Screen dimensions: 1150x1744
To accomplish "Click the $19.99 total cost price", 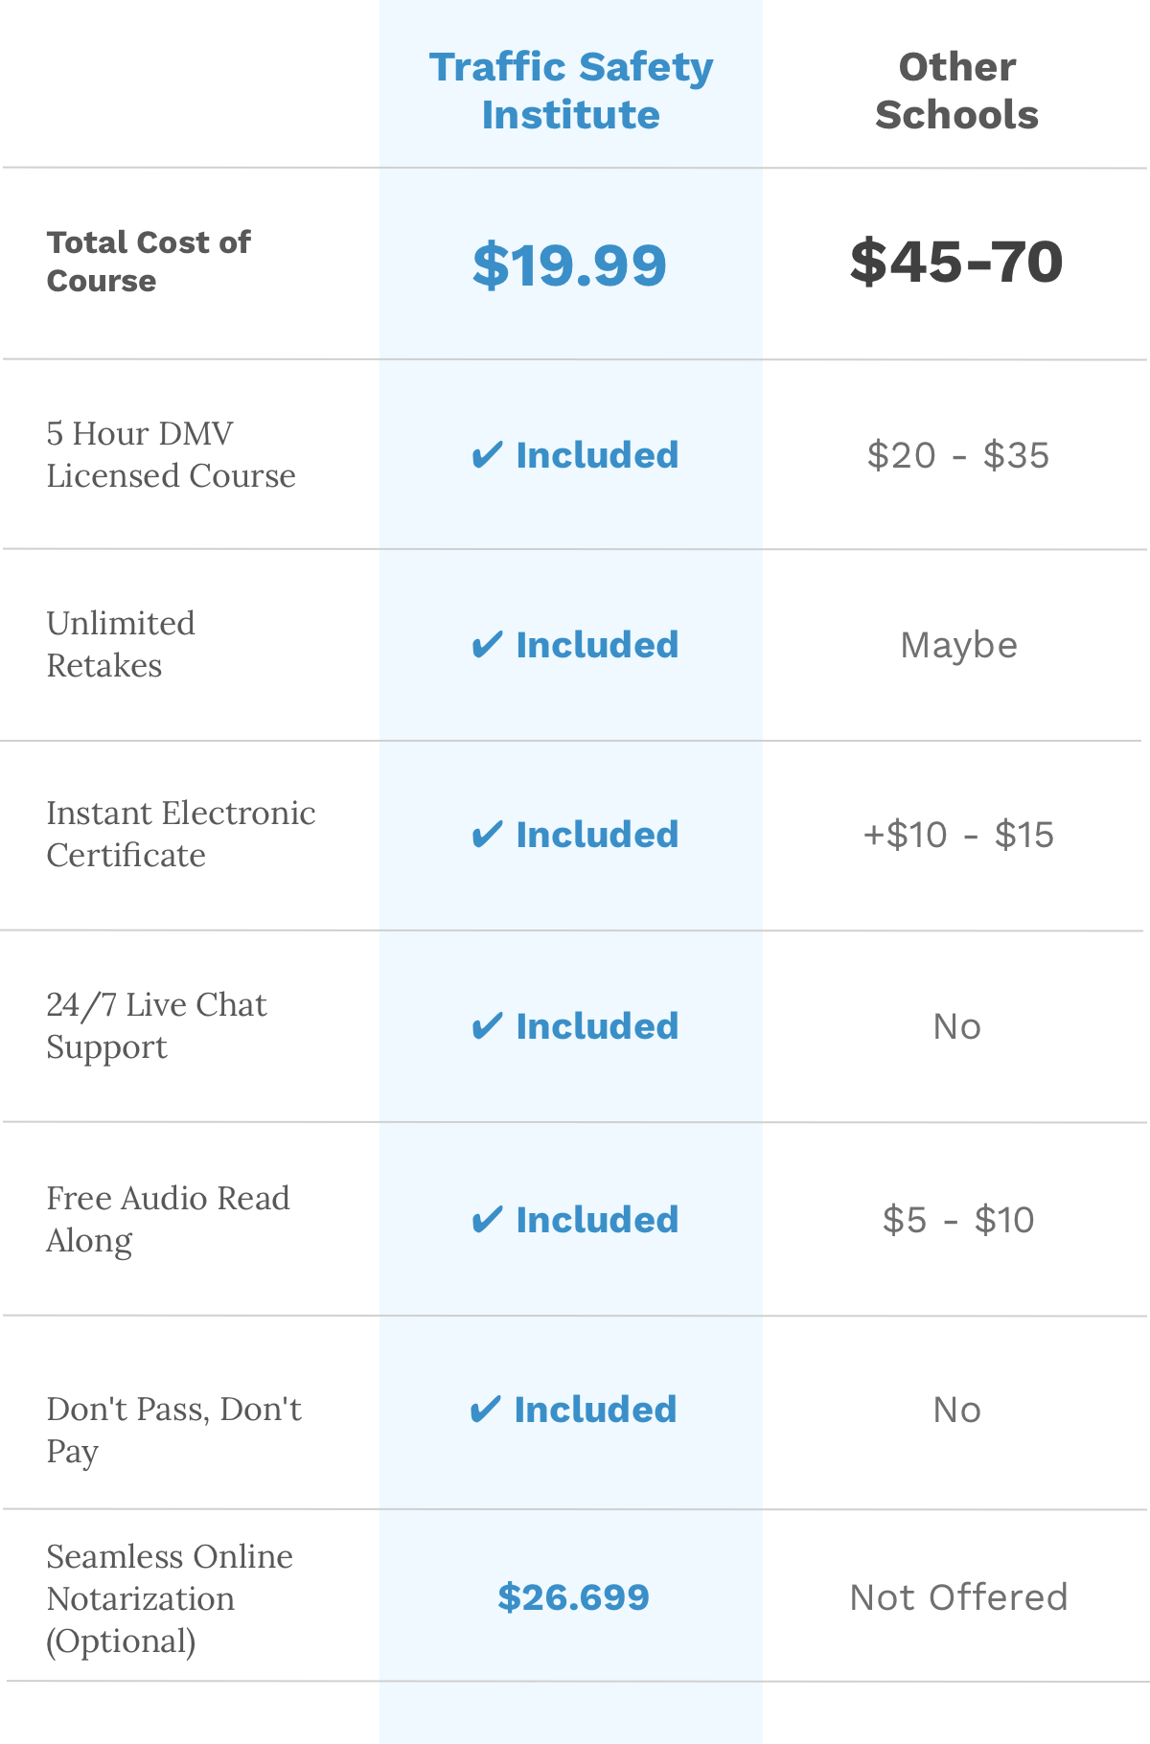I will tap(569, 264).
